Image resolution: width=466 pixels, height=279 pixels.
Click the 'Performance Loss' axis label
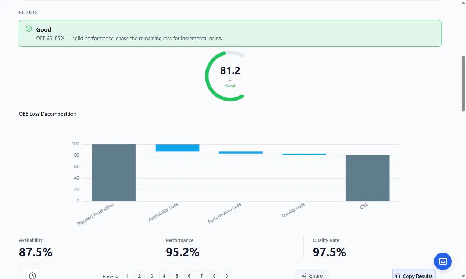225,213
